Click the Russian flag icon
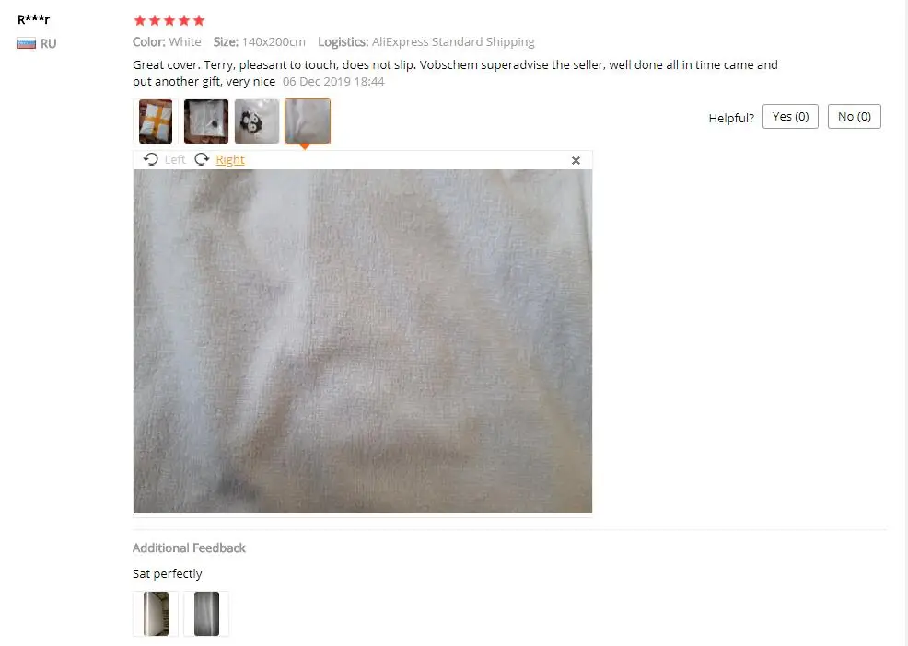Image resolution: width=908 pixels, height=646 pixels. 27,43
